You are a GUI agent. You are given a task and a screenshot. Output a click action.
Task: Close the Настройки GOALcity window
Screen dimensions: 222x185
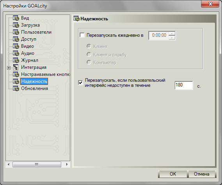pos(210,4)
